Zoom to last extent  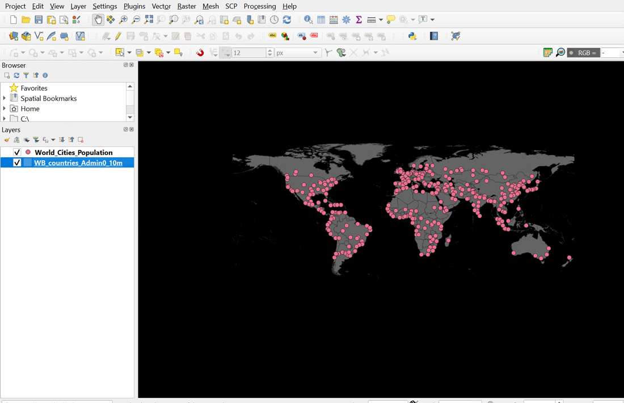[x=199, y=19]
